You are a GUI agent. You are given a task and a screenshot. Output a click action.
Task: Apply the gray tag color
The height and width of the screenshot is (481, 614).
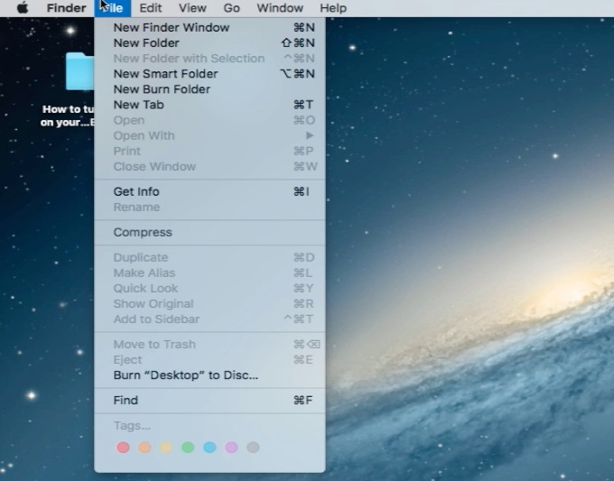pos(253,448)
